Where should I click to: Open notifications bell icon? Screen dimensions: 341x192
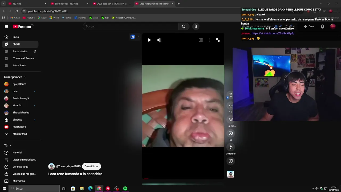click(322, 26)
